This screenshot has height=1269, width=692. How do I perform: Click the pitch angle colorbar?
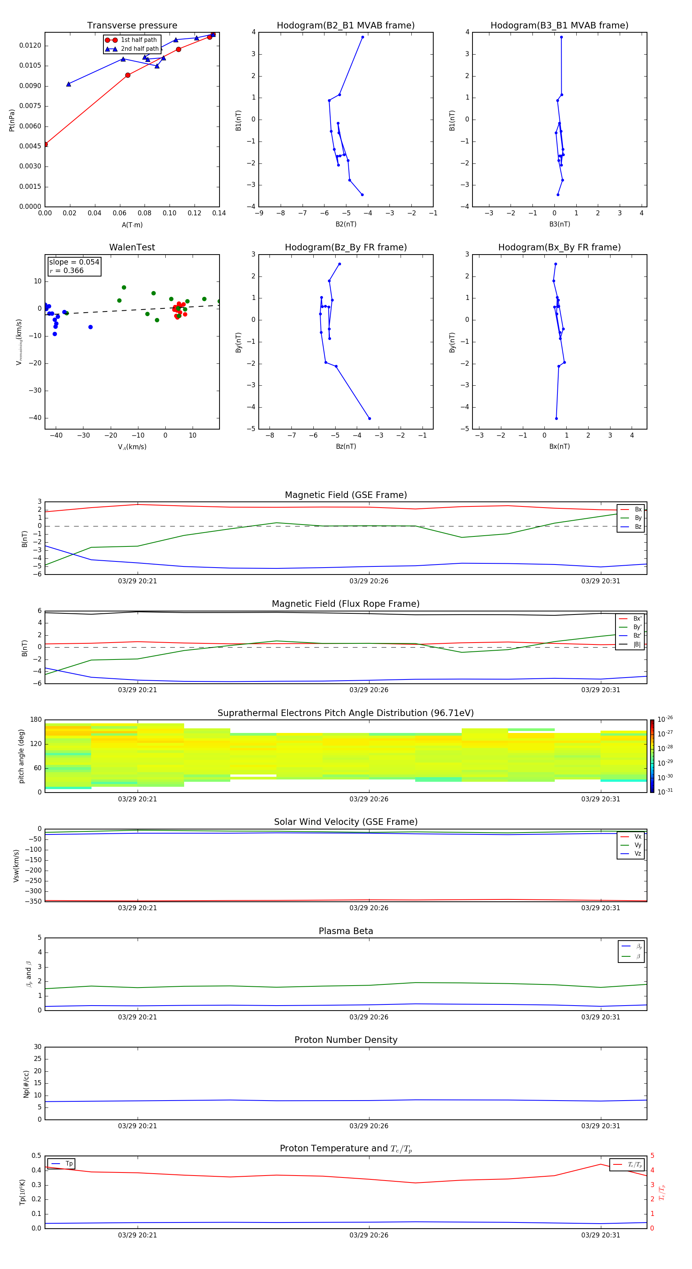[x=652, y=756]
